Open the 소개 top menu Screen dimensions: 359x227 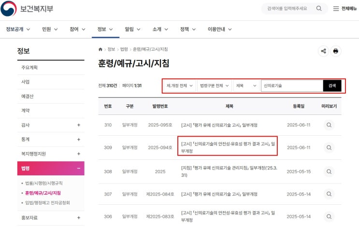160,29
